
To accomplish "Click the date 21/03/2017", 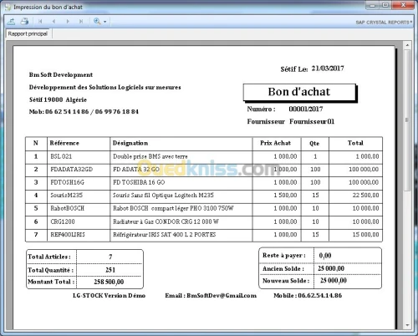I will pos(328,69).
